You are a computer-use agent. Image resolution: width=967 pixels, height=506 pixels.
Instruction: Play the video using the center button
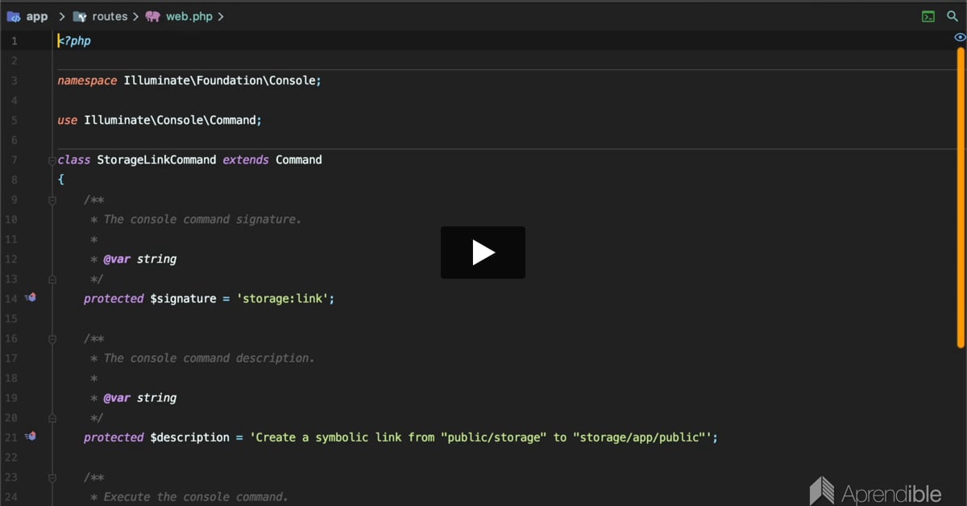coord(483,252)
